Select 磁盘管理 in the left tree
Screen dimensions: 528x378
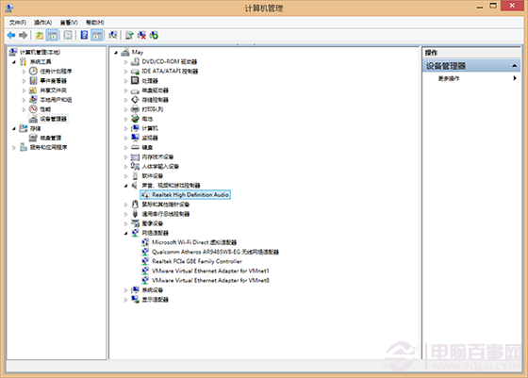51,138
